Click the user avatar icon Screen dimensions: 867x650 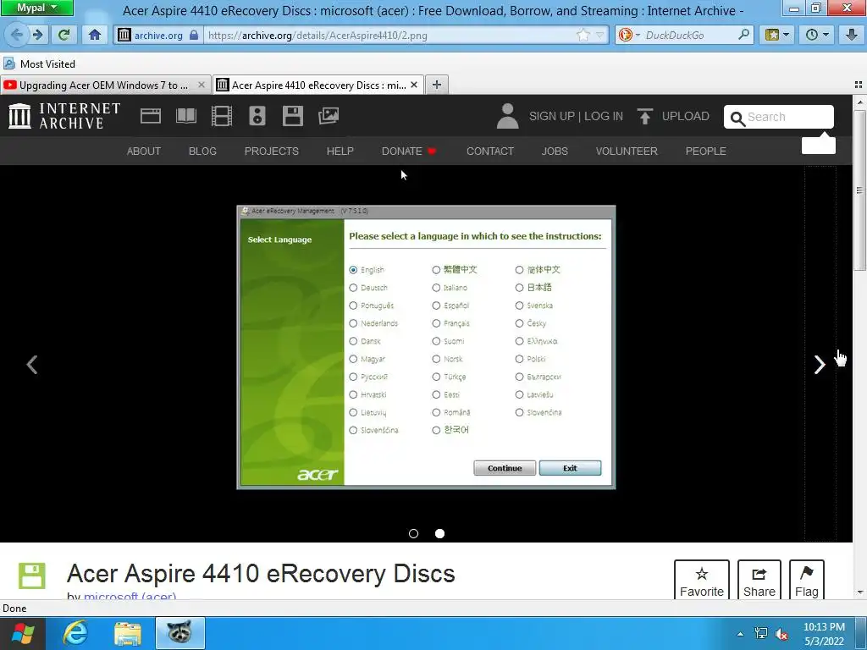507,116
